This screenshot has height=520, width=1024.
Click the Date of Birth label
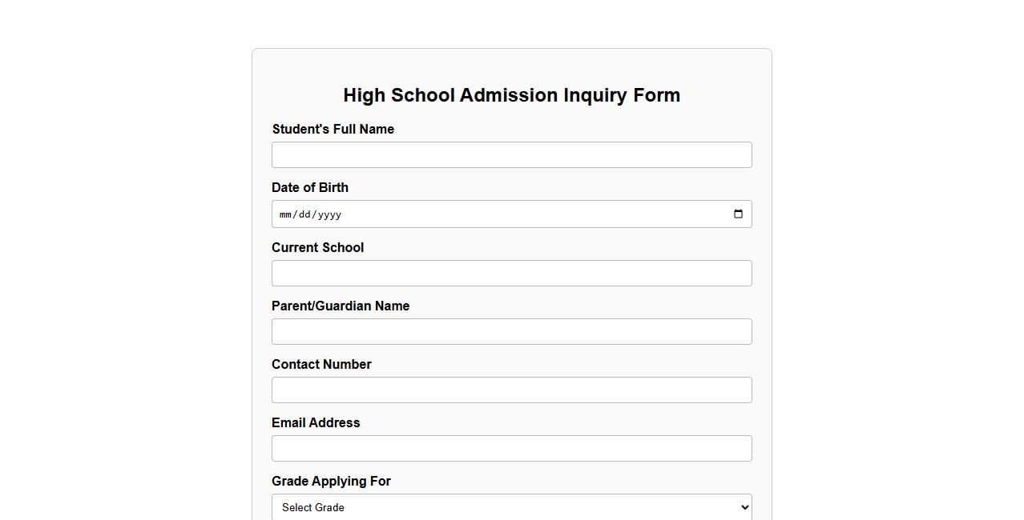click(x=310, y=187)
